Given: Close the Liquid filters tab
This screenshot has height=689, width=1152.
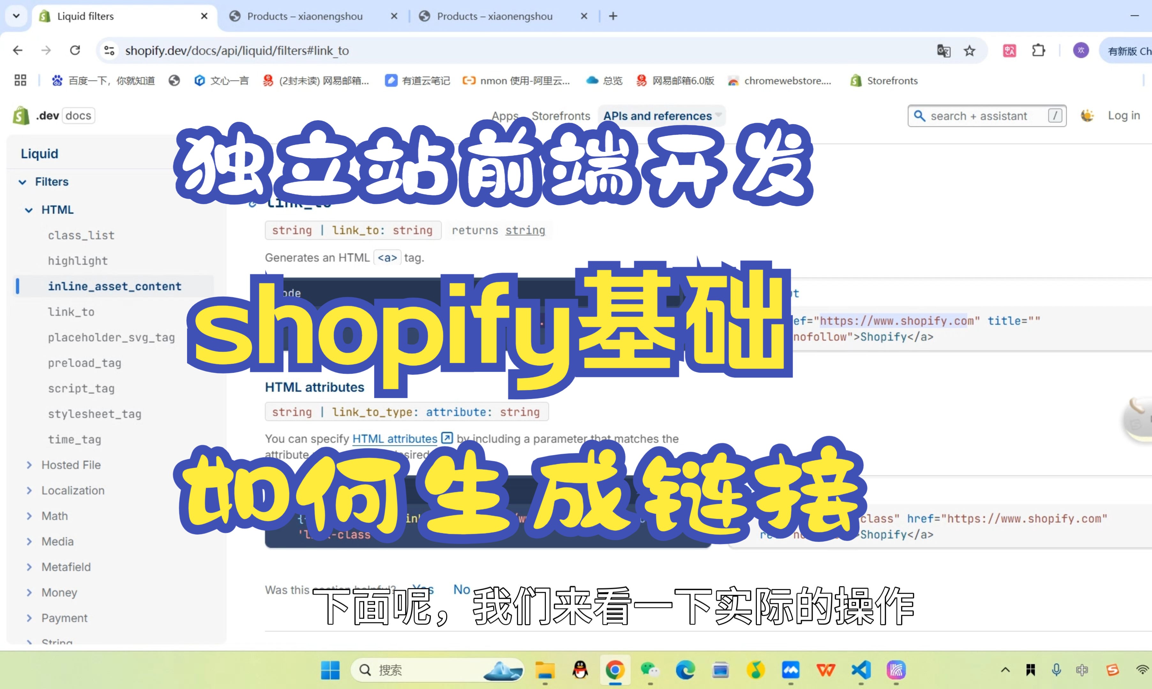Looking at the screenshot, I should [x=204, y=16].
